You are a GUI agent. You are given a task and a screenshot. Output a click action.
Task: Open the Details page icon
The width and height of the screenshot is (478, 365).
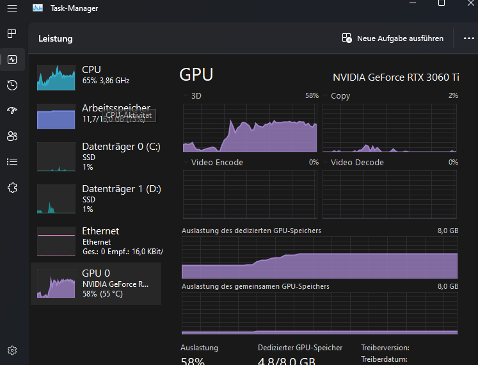pos(12,161)
